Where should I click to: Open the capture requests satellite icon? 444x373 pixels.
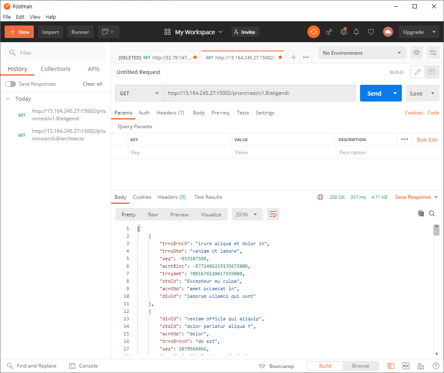tap(329, 32)
